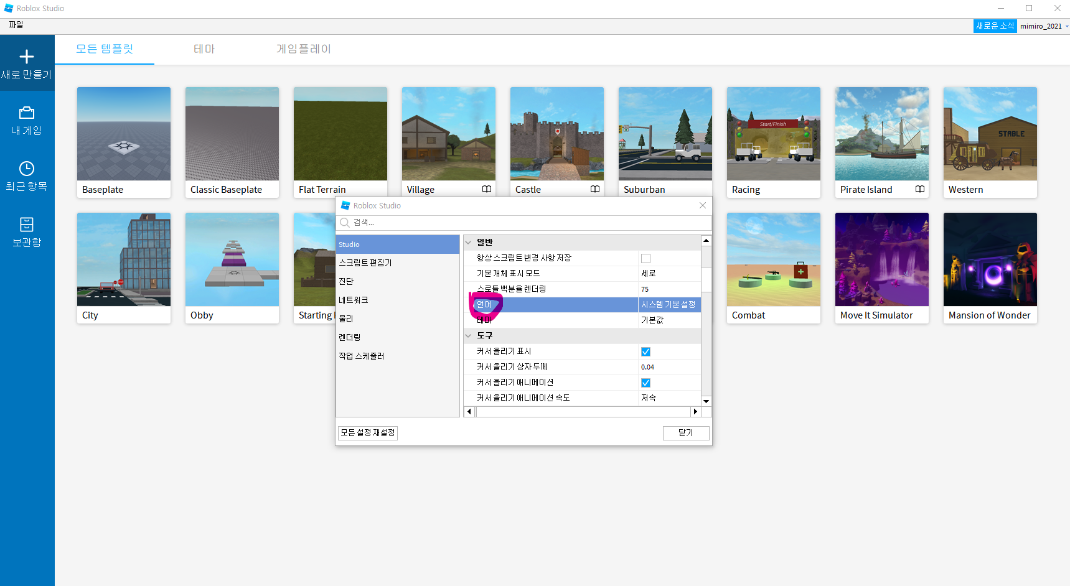Open the Suburban template
Viewport: 1070px width, 586px height.
pyautogui.click(x=665, y=142)
